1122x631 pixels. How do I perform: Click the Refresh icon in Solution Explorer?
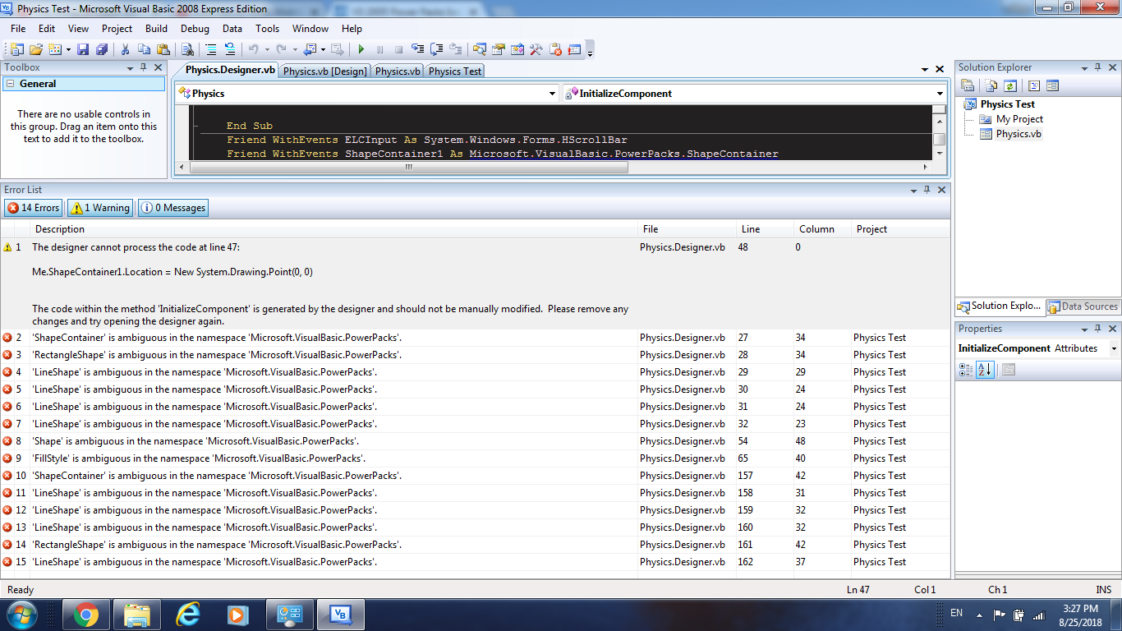(x=1010, y=85)
